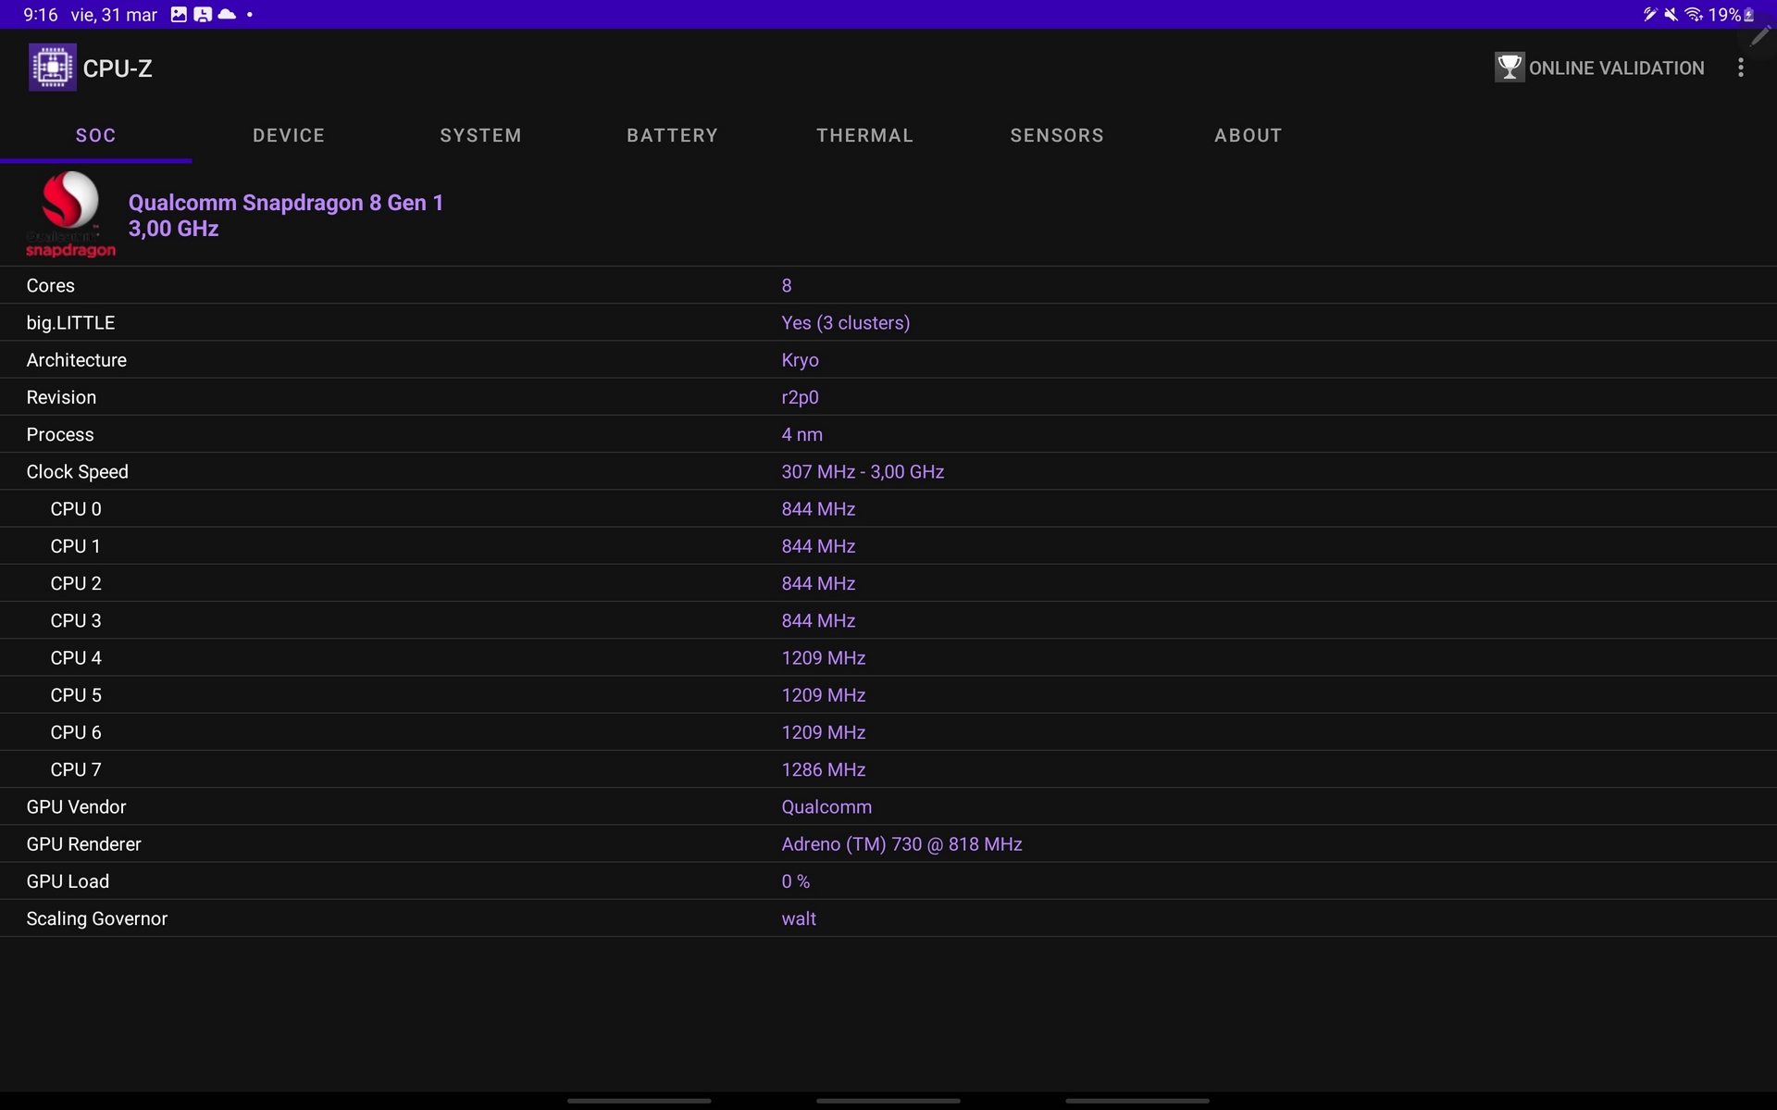
Task: Tap the r2p0 revision value
Action: coord(800,397)
